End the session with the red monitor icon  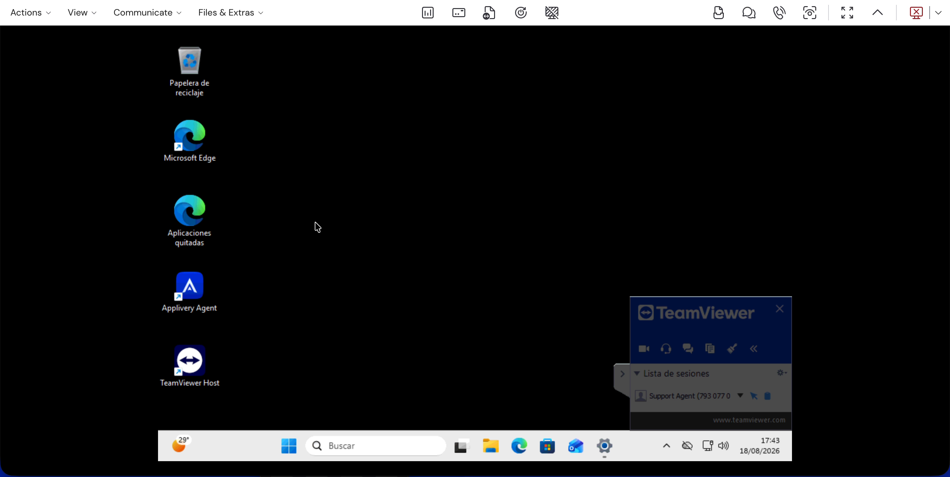click(x=916, y=13)
